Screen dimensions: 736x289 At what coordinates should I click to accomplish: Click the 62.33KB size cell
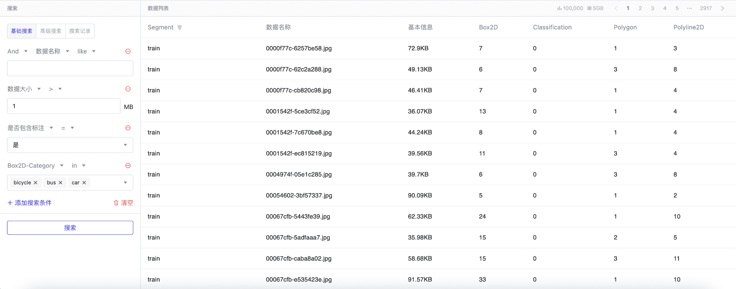[420, 216]
